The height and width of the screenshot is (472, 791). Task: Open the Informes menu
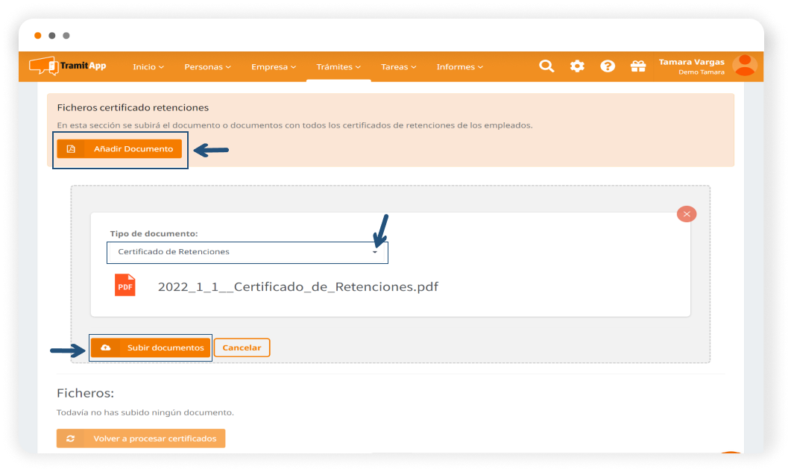click(x=459, y=67)
